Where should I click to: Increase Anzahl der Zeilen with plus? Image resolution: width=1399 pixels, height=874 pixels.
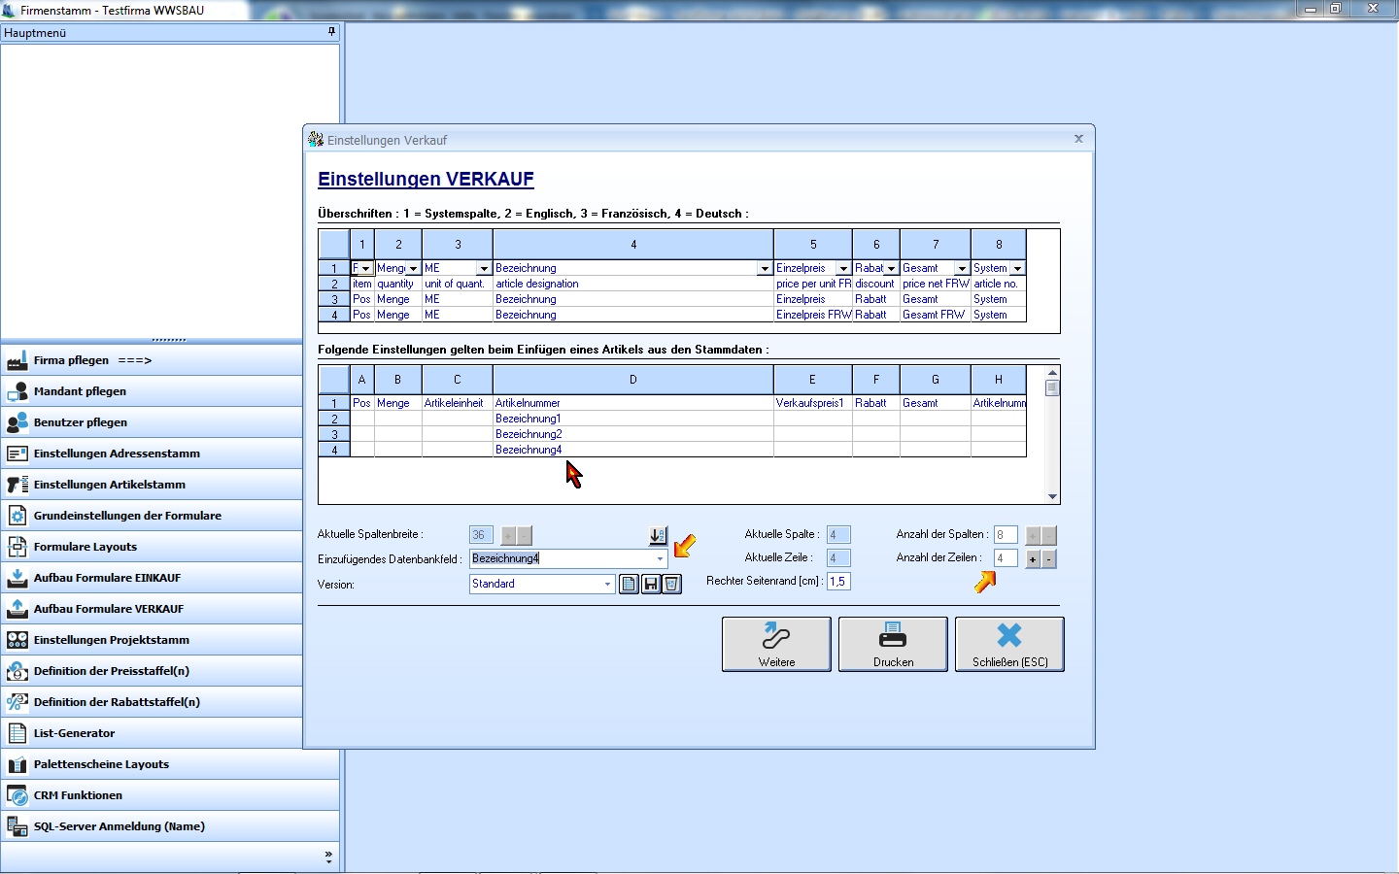1033,559
